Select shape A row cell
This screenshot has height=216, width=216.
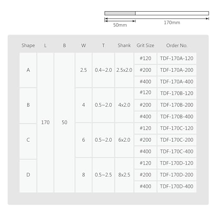click(28, 70)
